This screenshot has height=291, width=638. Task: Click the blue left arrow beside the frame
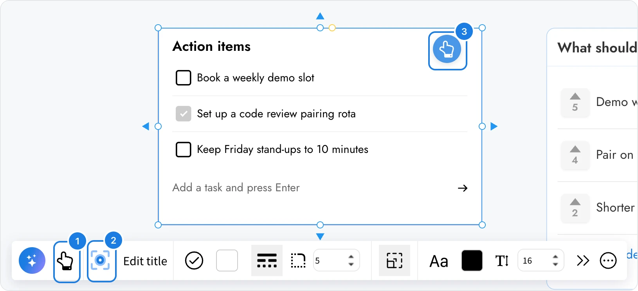click(x=146, y=126)
